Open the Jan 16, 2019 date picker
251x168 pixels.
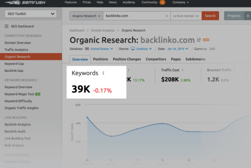pos(178,49)
